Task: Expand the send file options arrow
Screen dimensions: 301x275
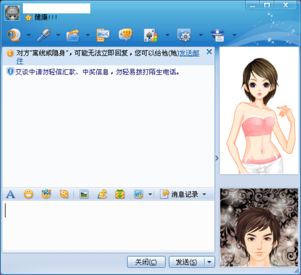Action: pyautogui.click(x=88, y=35)
